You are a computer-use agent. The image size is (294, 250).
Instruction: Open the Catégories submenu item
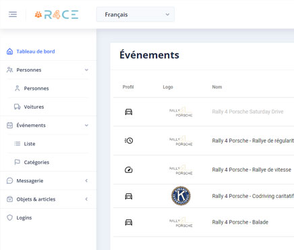tap(36, 162)
